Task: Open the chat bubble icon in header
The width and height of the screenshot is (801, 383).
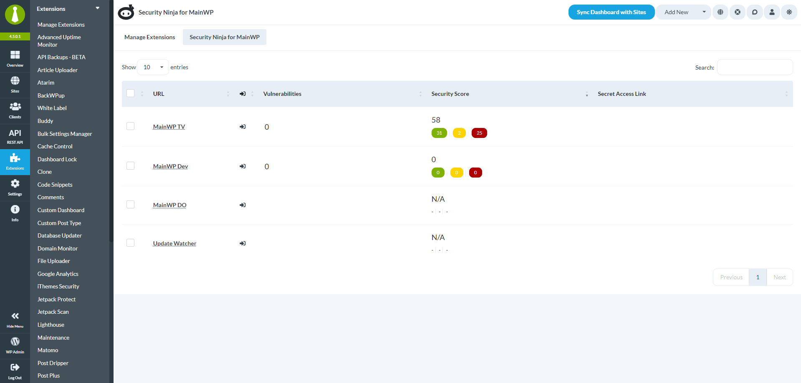Action: point(755,12)
